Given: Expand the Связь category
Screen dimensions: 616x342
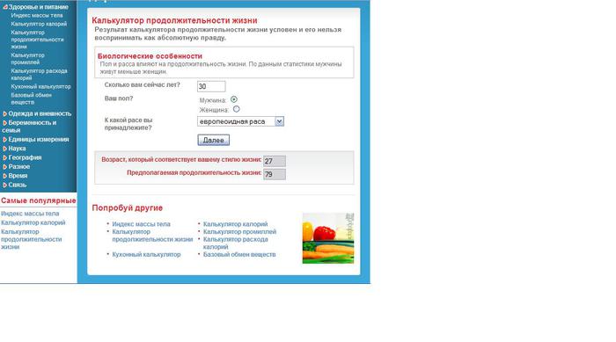Looking at the screenshot, I should (x=15, y=185).
